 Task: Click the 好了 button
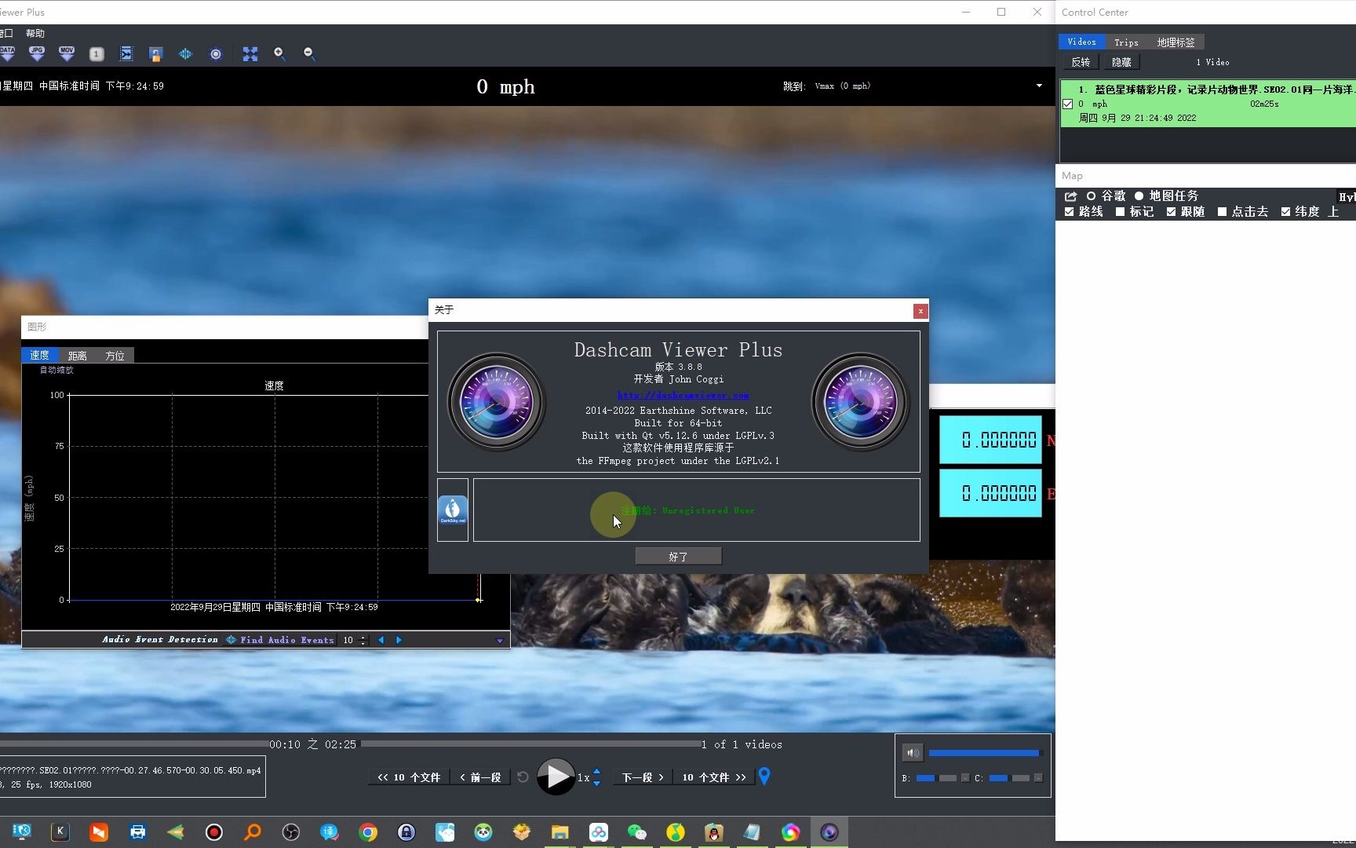click(678, 557)
